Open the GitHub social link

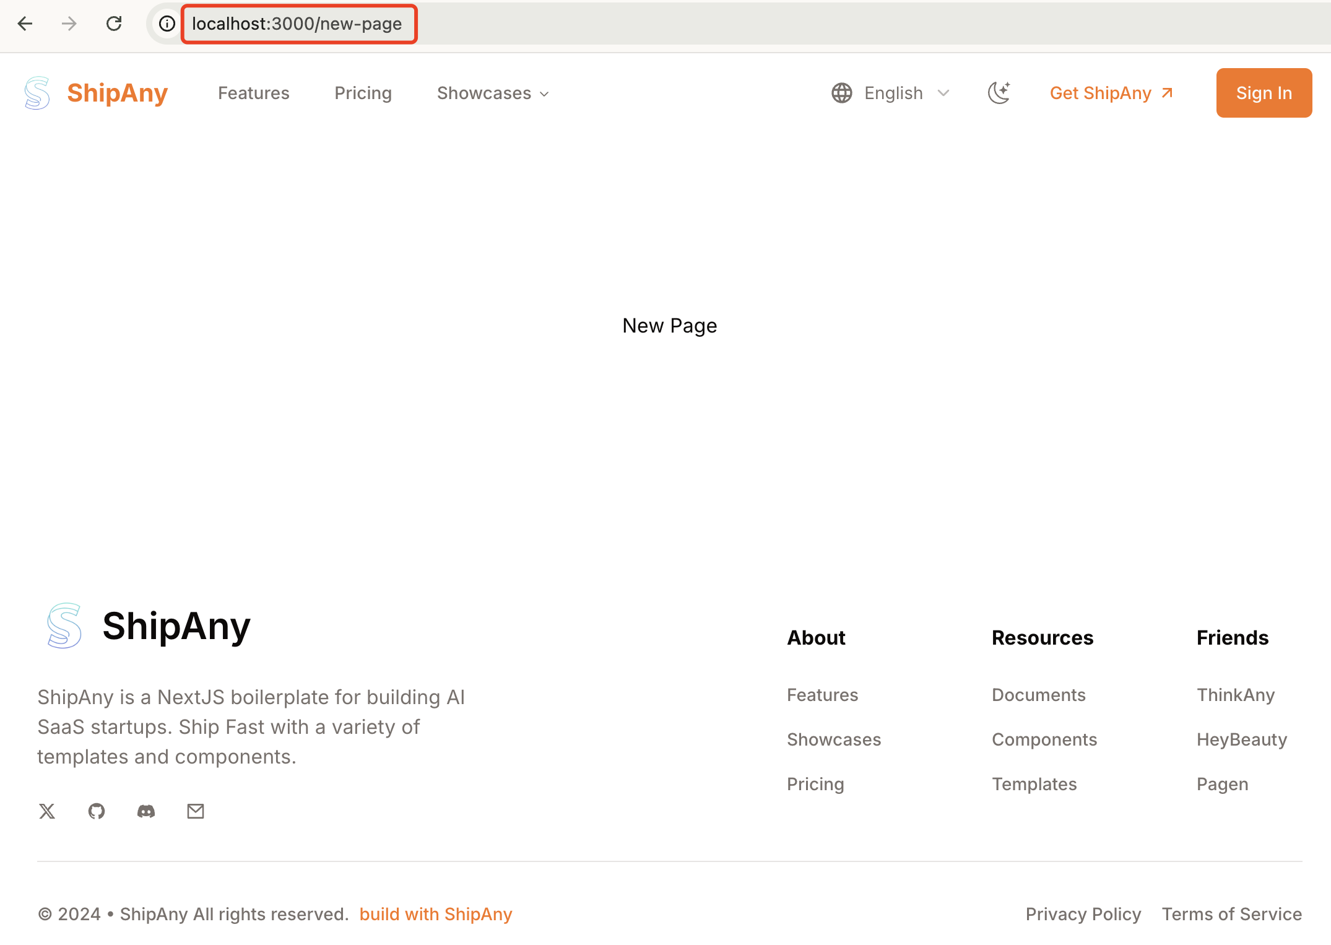(x=97, y=811)
